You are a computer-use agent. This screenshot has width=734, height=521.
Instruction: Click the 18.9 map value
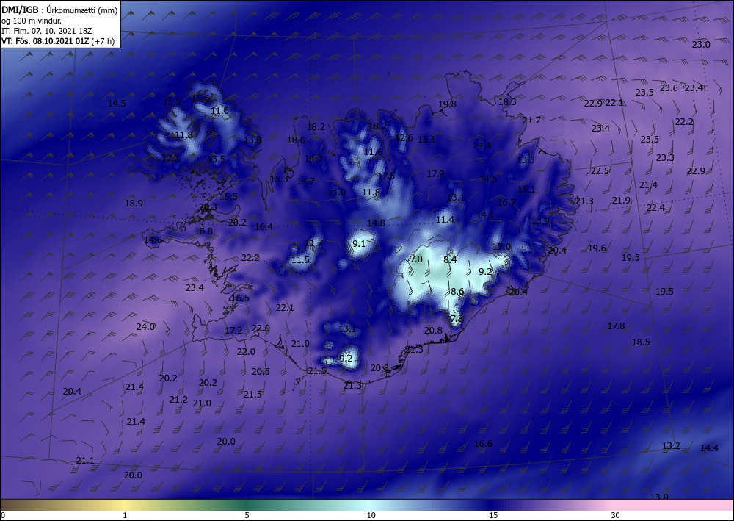[x=134, y=204]
